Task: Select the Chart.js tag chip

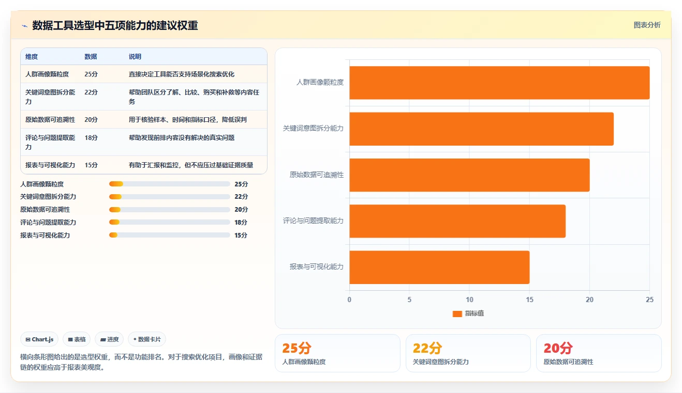Action: (x=40, y=339)
